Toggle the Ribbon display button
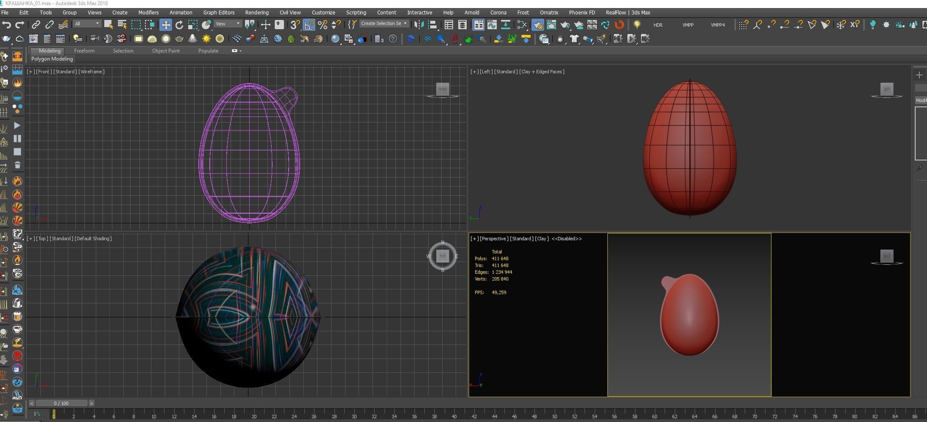Viewport: 927px width, 422px height. [479, 25]
